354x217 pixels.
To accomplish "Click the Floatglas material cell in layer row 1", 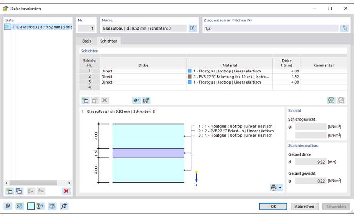I will [229, 71].
